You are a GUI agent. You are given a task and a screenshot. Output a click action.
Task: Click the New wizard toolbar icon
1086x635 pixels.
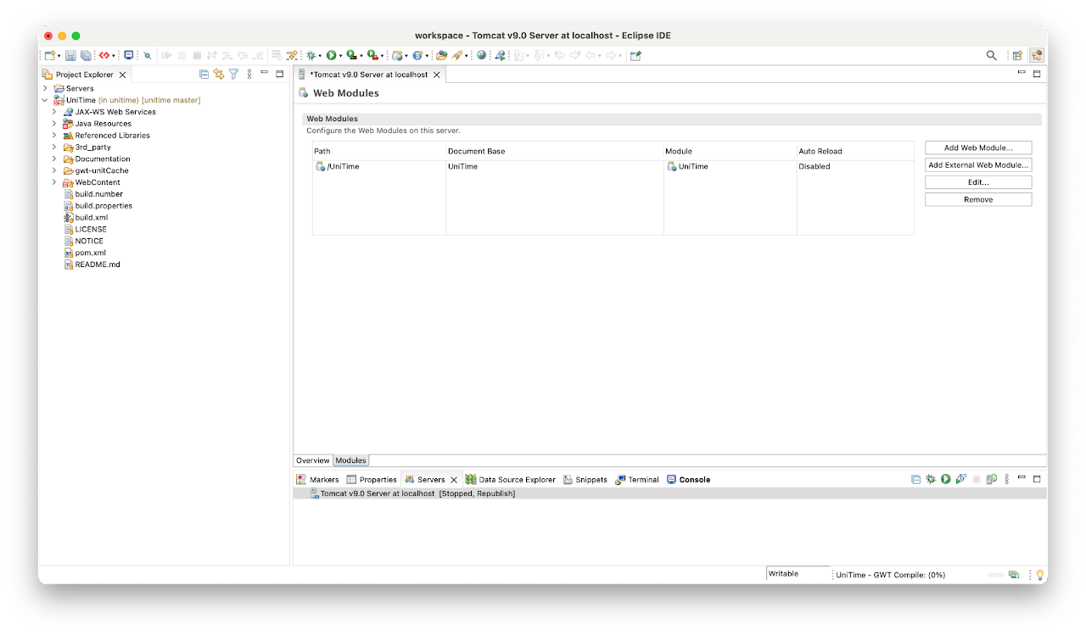49,55
